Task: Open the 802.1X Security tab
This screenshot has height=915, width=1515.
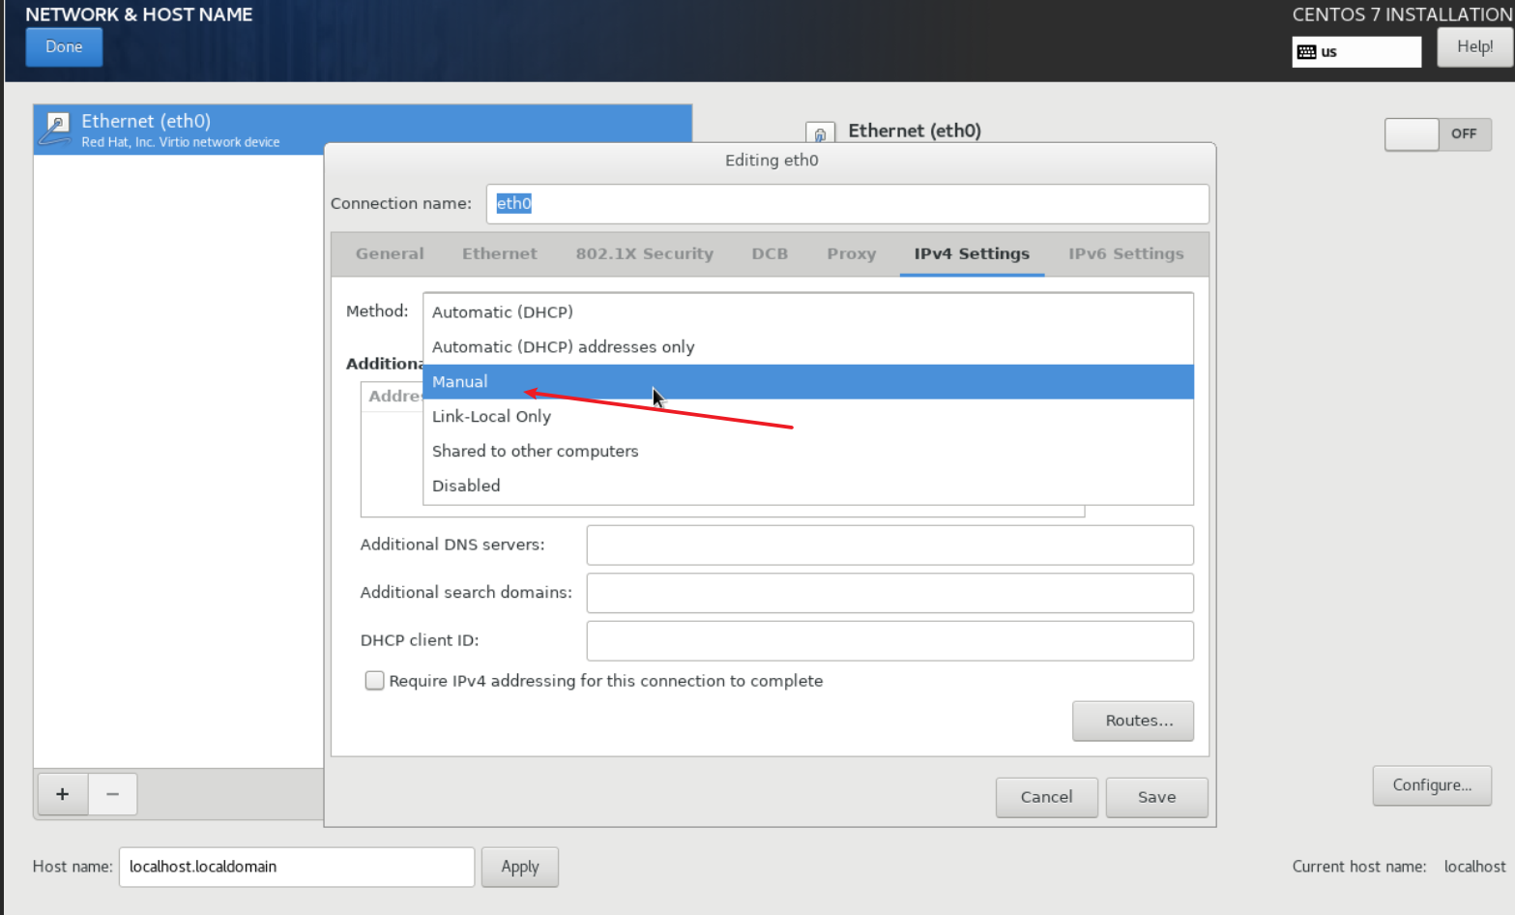Action: coord(644,254)
